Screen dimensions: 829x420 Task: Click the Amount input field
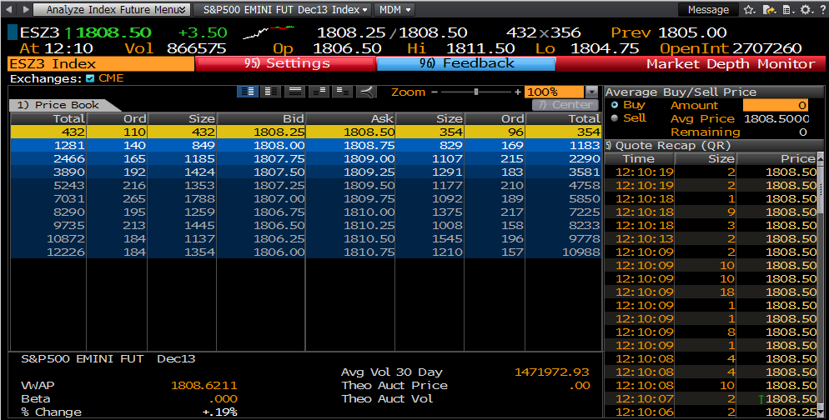tap(776, 105)
